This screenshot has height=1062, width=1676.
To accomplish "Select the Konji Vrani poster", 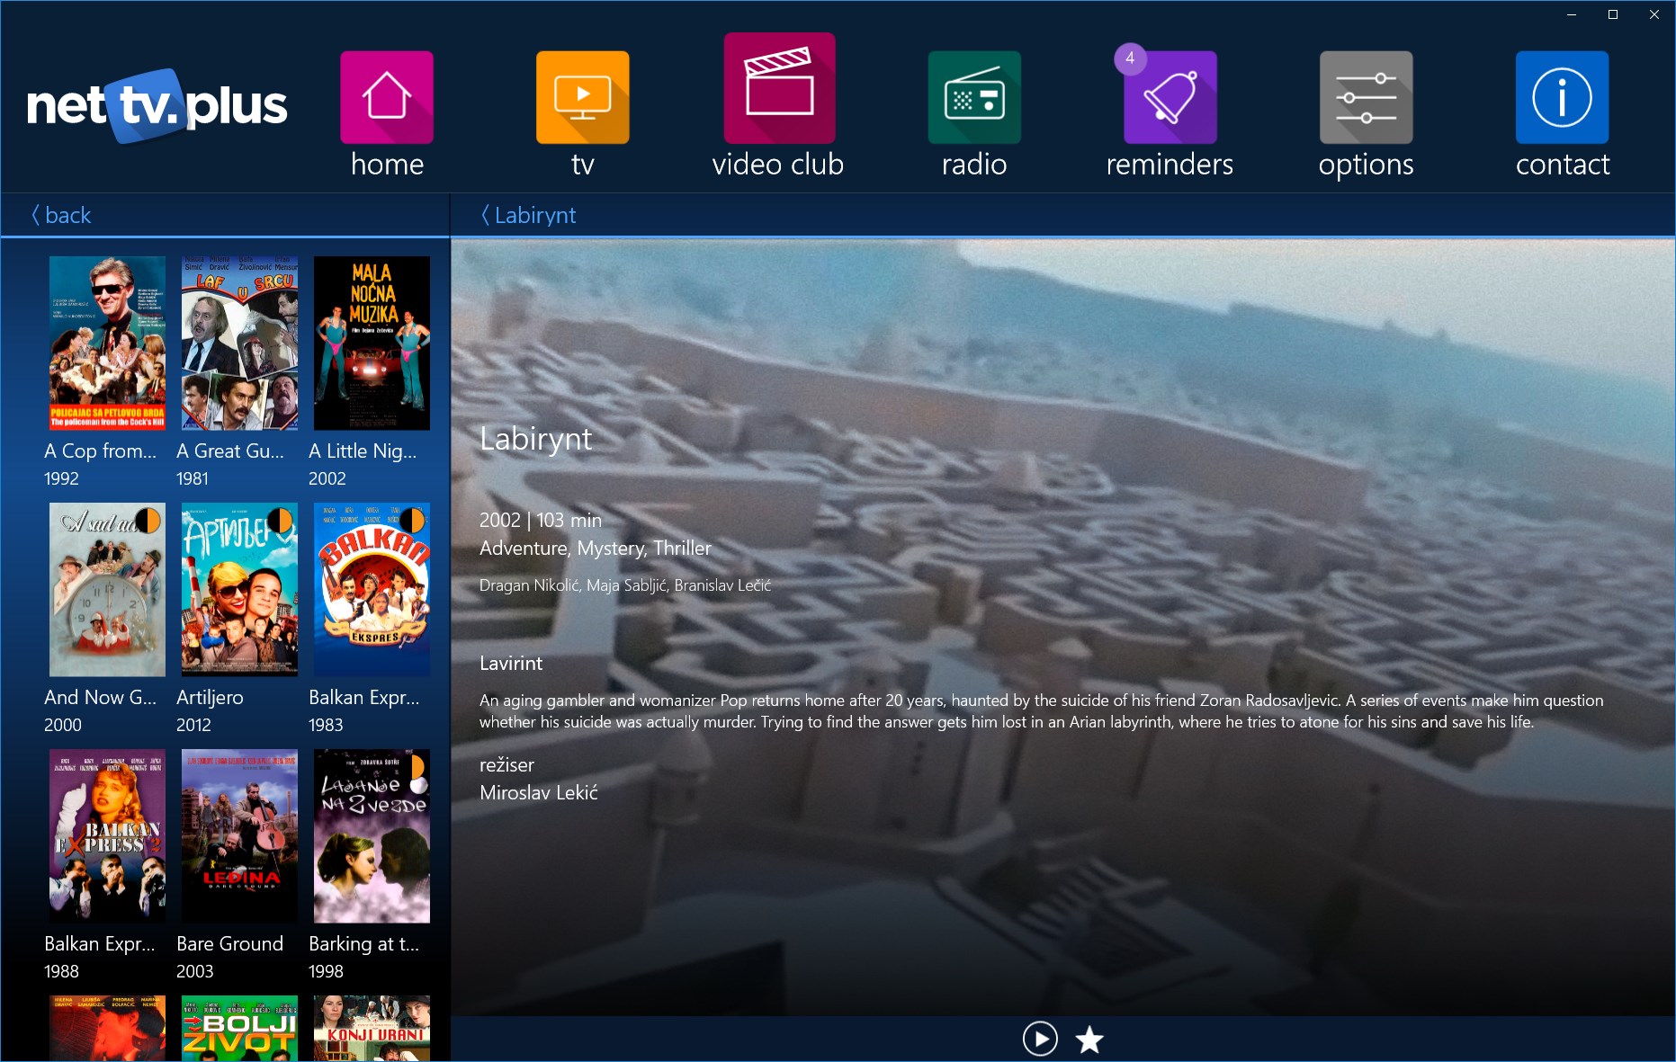I will [x=372, y=1028].
